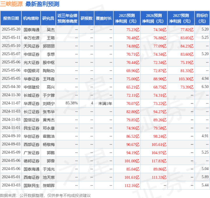Click the 85.38% accuracy value

point(72,103)
